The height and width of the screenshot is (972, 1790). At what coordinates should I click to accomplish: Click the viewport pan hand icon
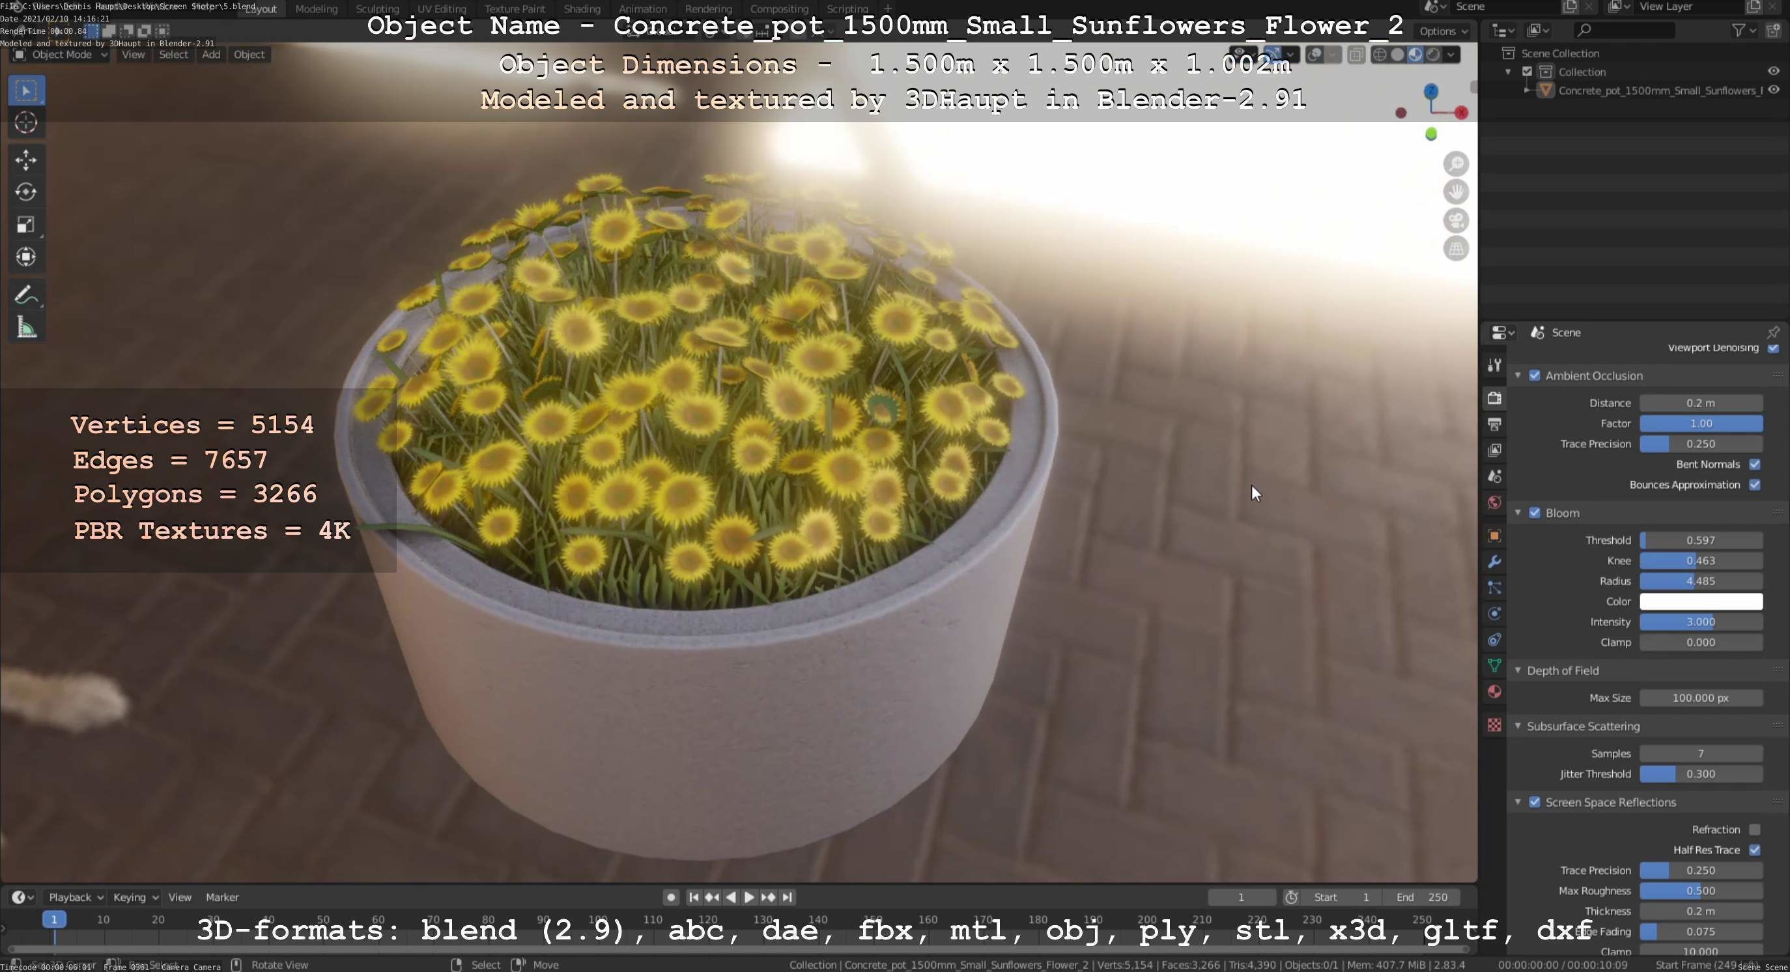click(x=1456, y=192)
